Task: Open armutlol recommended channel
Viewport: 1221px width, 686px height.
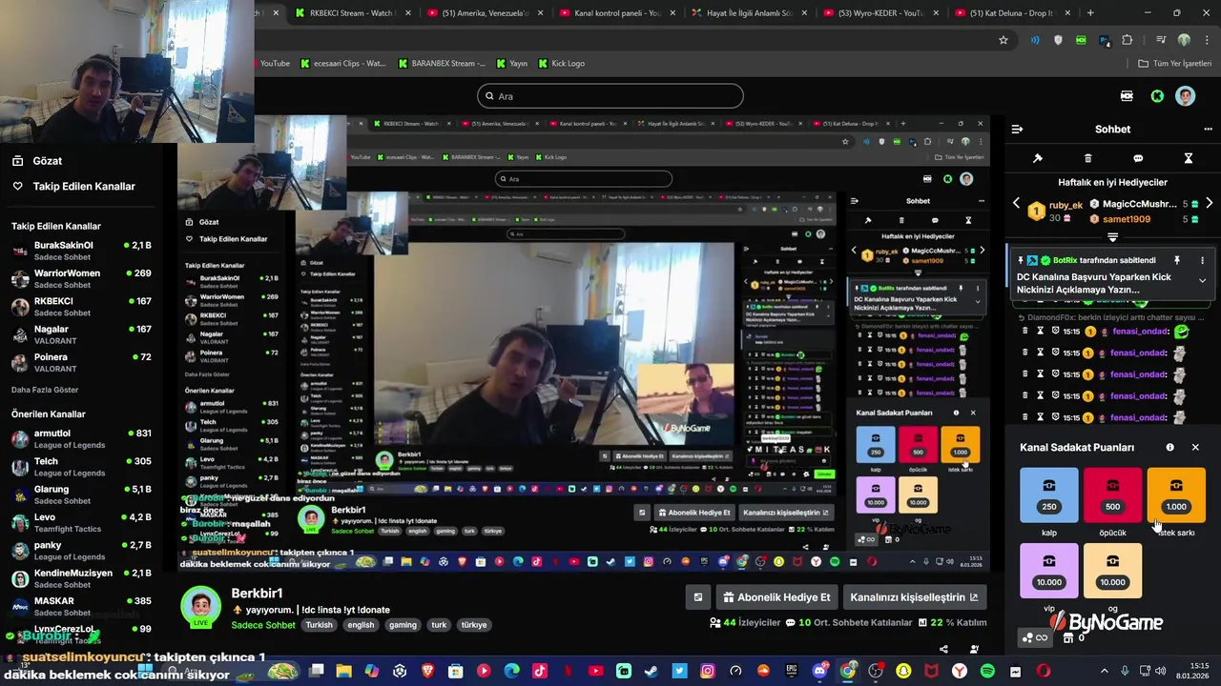Action: (x=81, y=438)
